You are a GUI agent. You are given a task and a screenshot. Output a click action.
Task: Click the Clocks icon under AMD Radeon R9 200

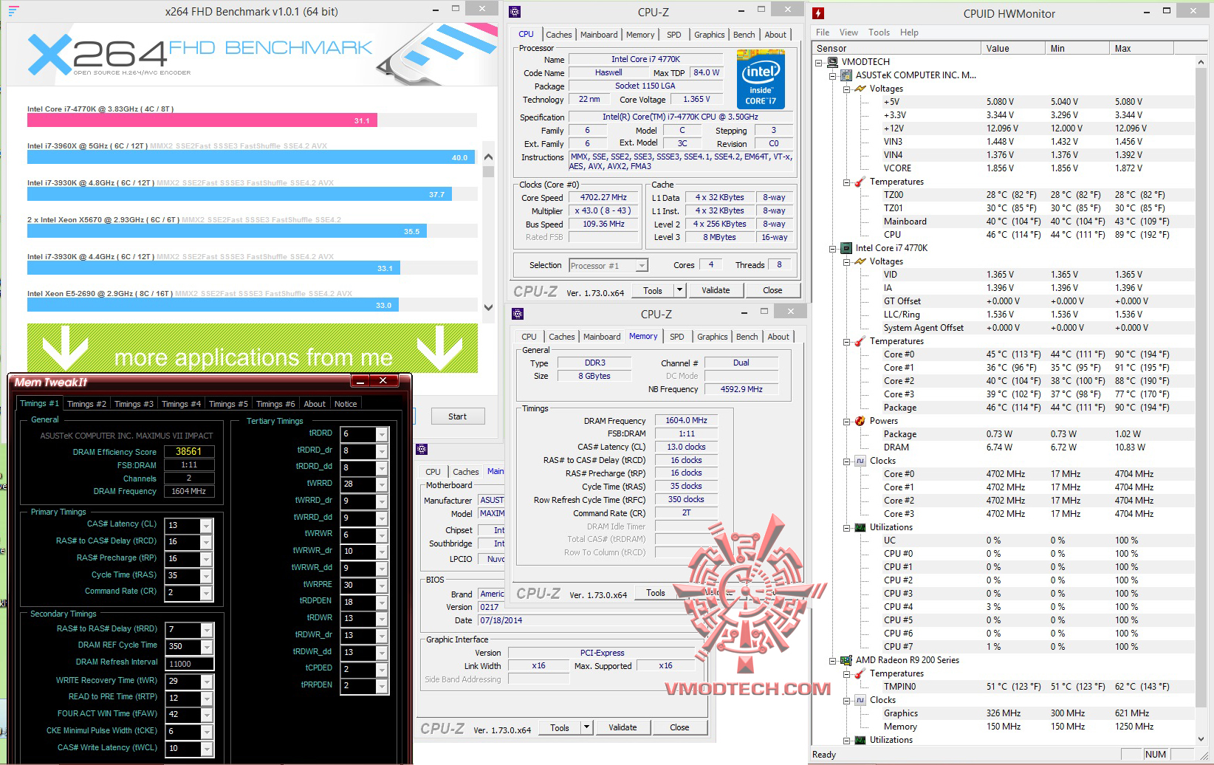(x=860, y=700)
